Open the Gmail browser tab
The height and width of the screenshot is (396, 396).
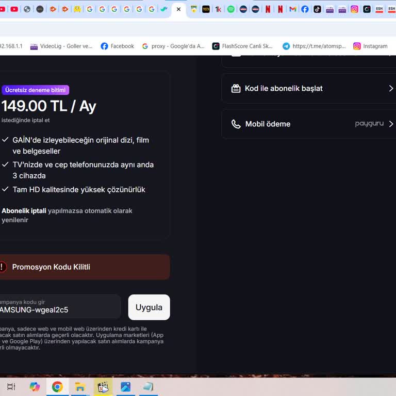coord(292,9)
